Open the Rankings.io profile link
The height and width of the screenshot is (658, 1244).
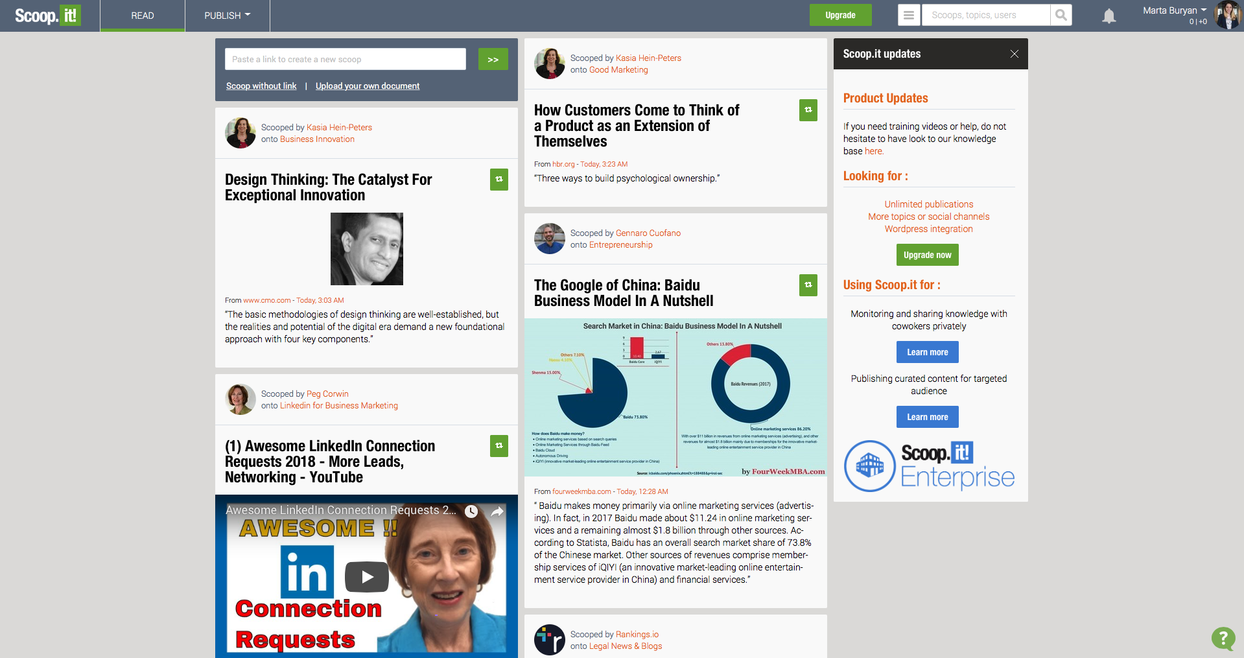tap(637, 634)
